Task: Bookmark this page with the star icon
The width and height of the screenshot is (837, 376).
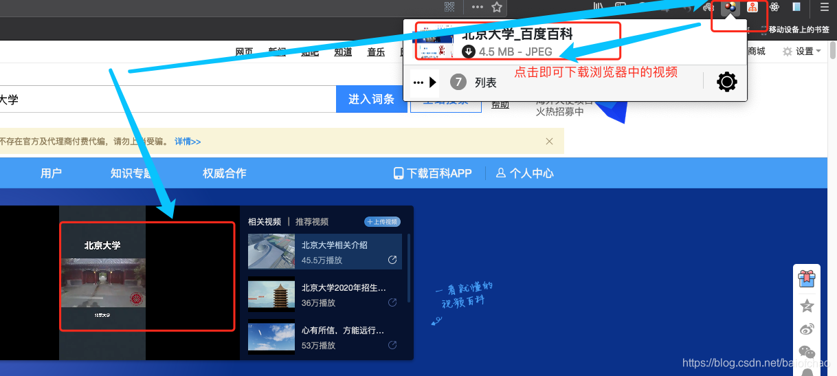Action: pyautogui.click(x=497, y=8)
